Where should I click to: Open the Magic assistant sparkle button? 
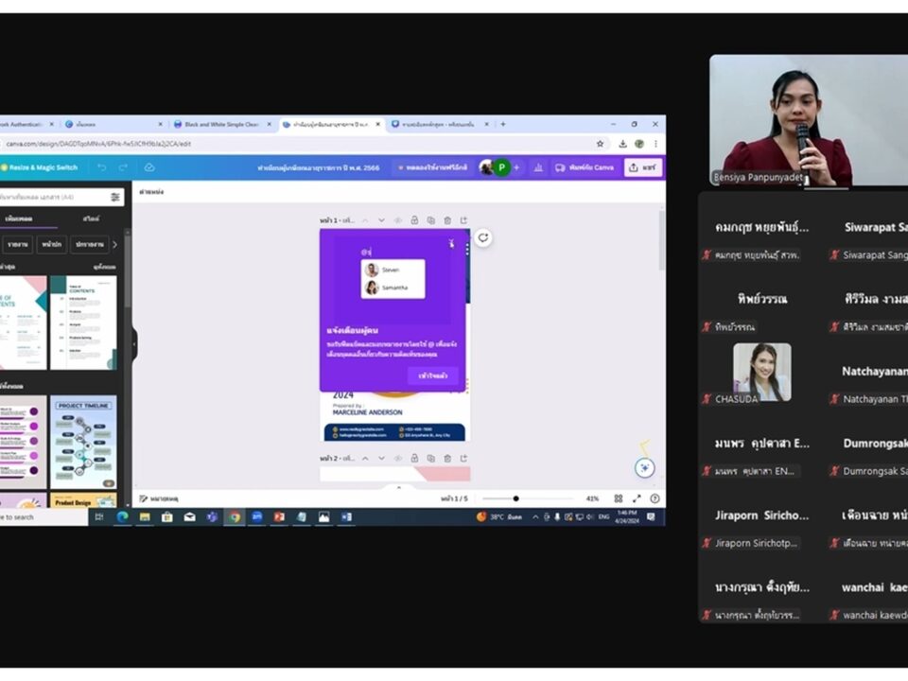point(644,468)
